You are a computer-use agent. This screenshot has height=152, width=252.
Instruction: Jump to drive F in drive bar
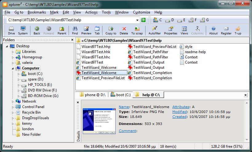pos(193,20)
